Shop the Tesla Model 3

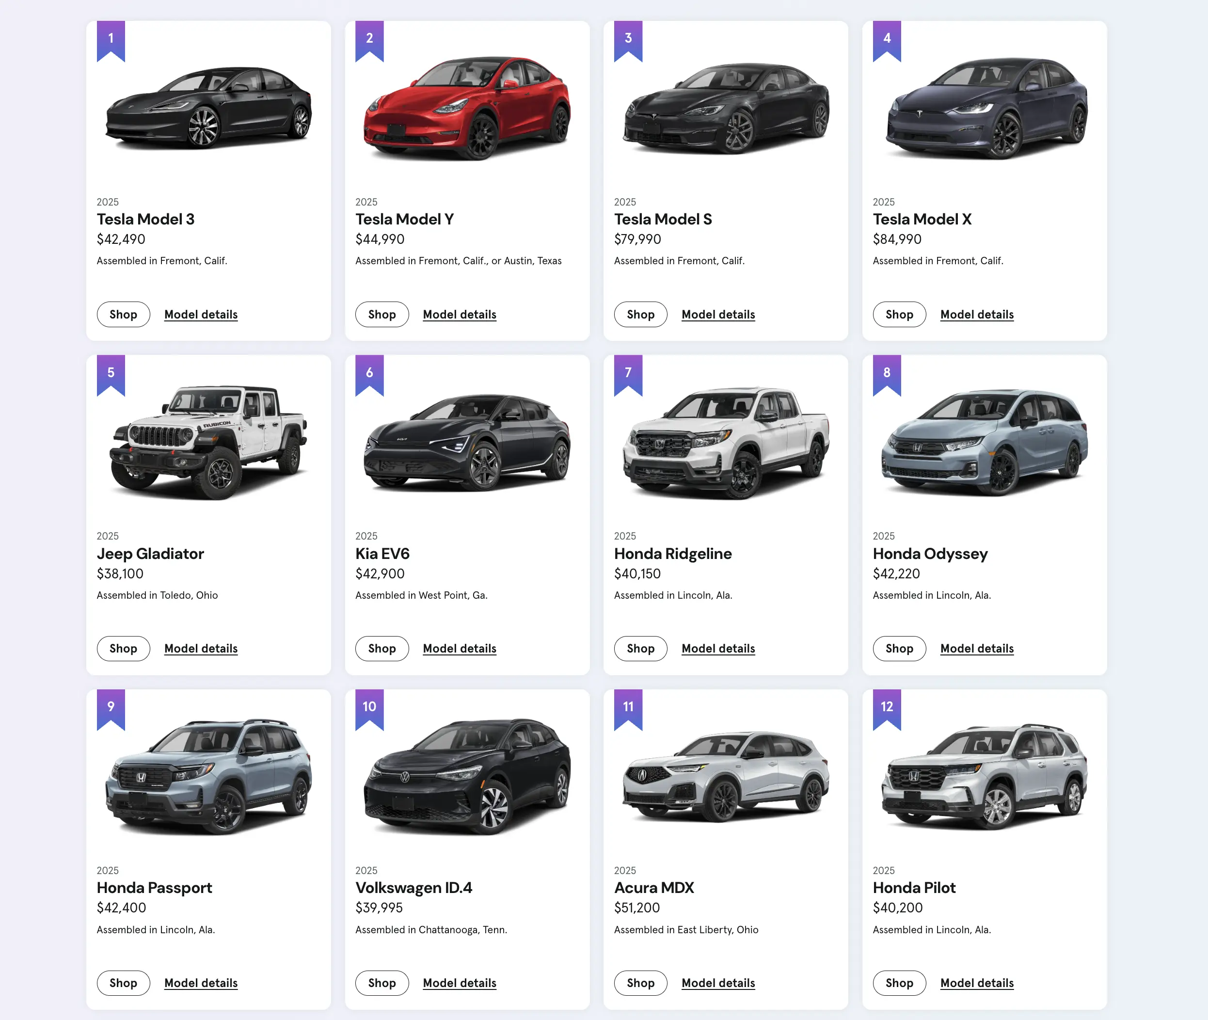(x=123, y=315)
